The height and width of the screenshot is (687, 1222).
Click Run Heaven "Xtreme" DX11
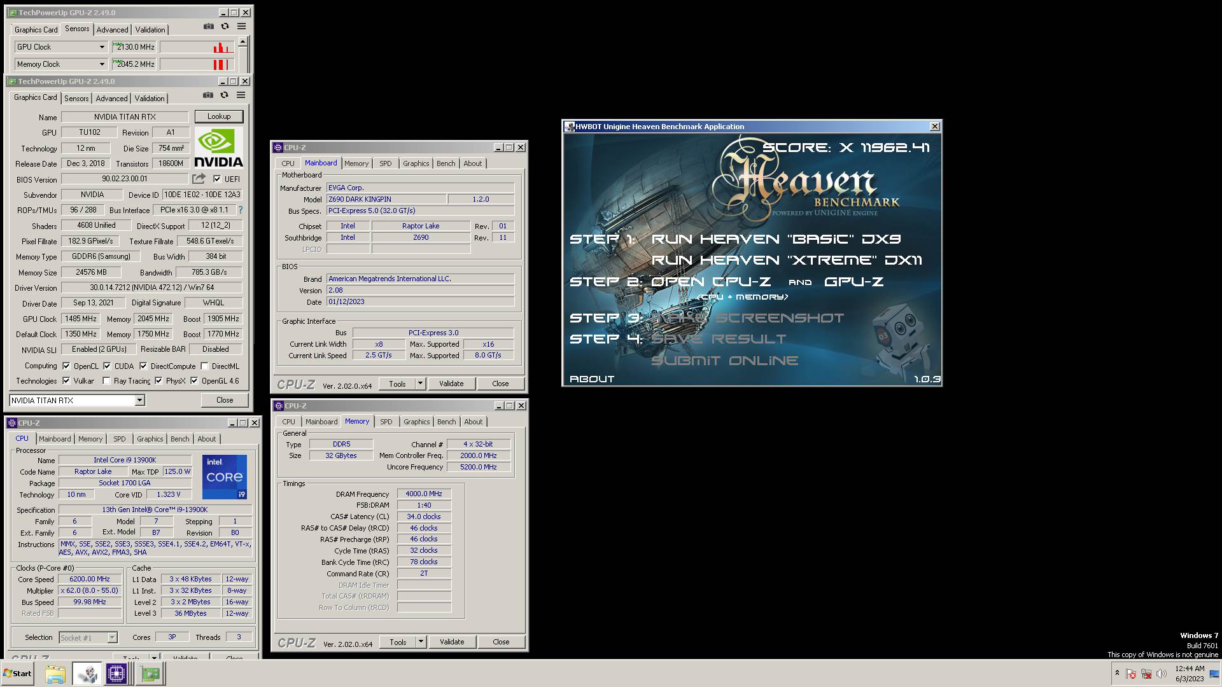[787, 260]
